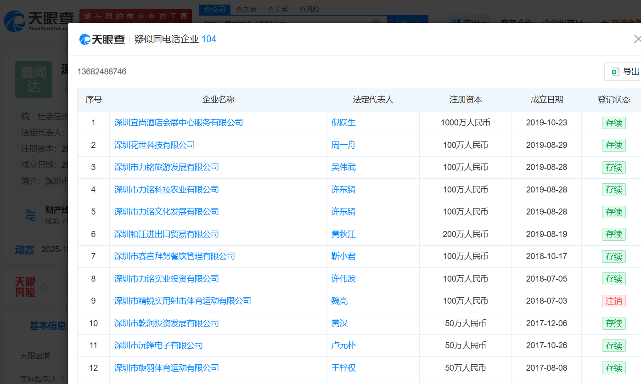Click the TianYanCha site logo at top left
641x384 pixels.
(x=39, y=21)
